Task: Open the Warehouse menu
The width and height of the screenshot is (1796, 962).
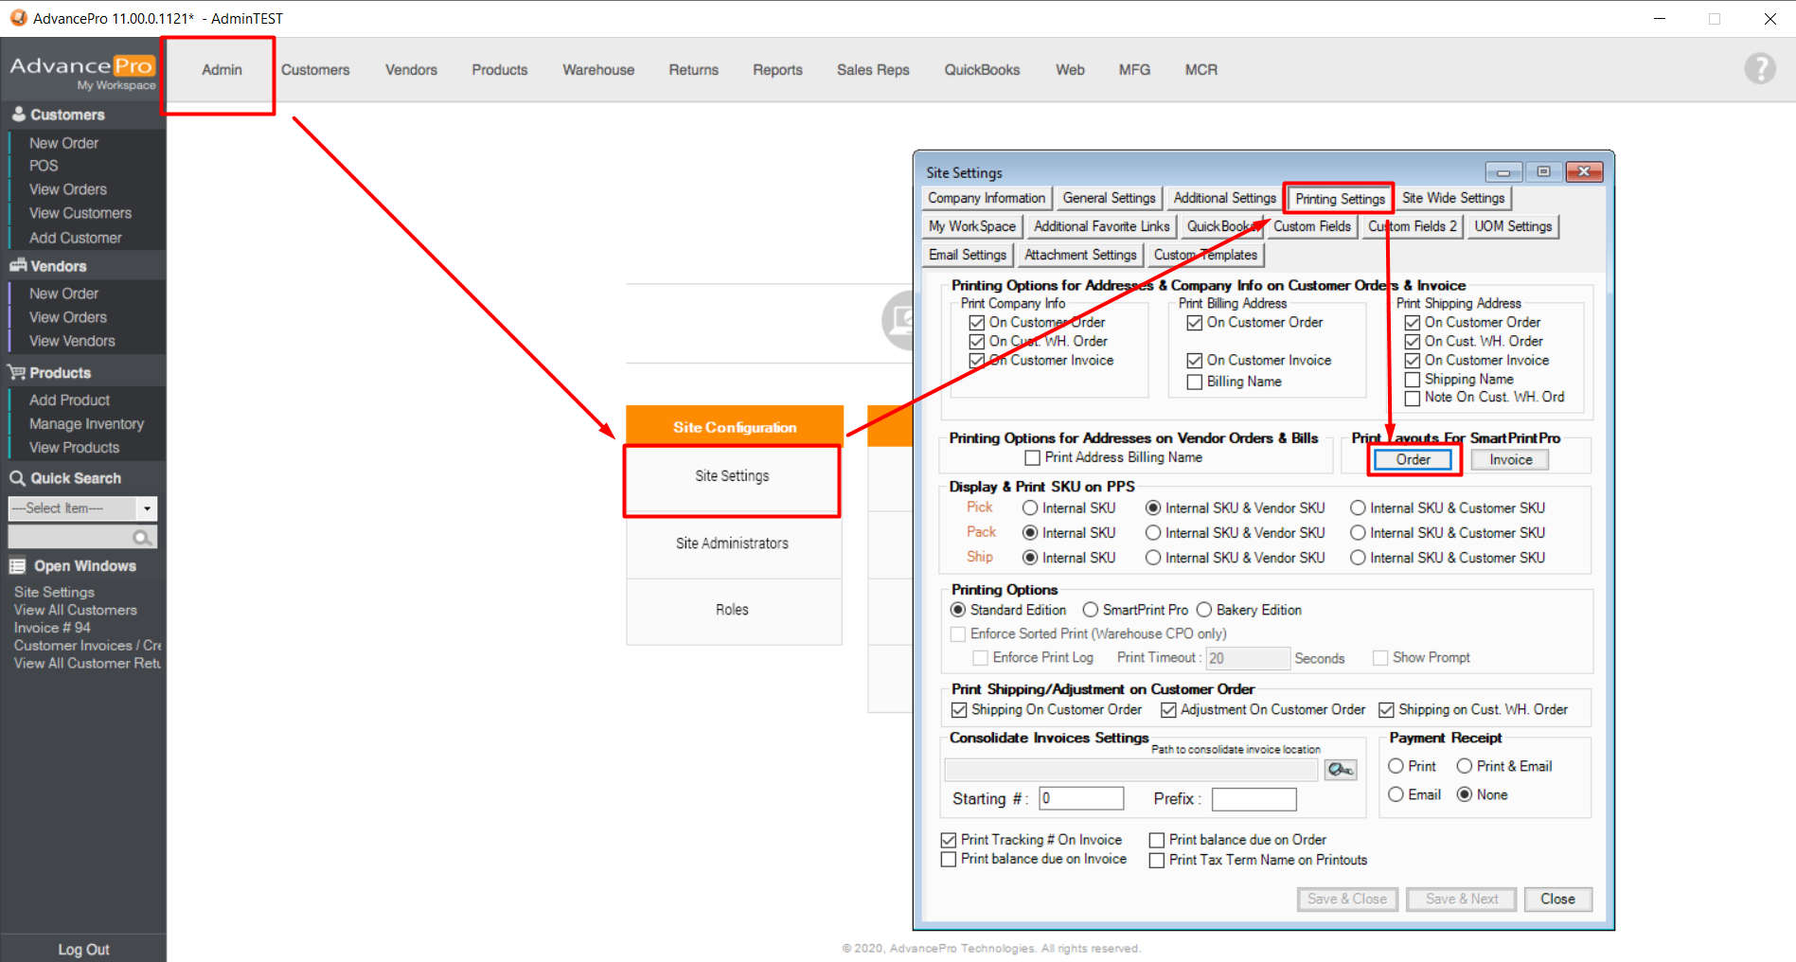Action: tap(598, 70)
